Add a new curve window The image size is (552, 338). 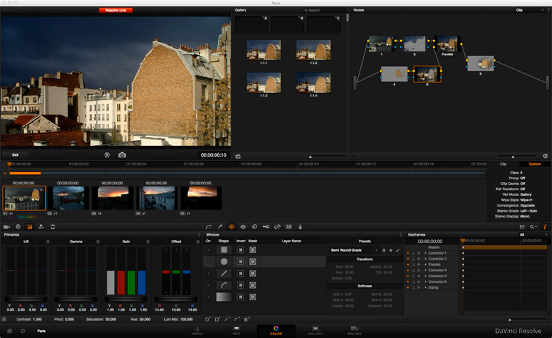tap(237, 319)
